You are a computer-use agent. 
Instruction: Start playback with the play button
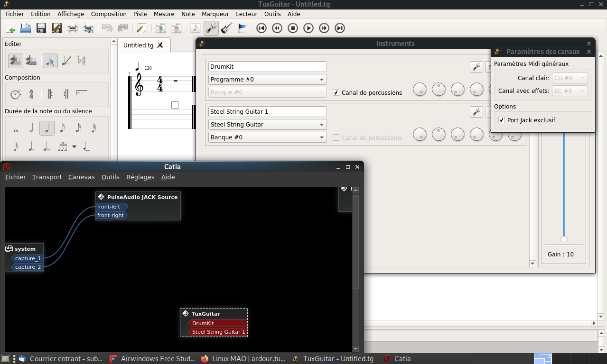308,28
